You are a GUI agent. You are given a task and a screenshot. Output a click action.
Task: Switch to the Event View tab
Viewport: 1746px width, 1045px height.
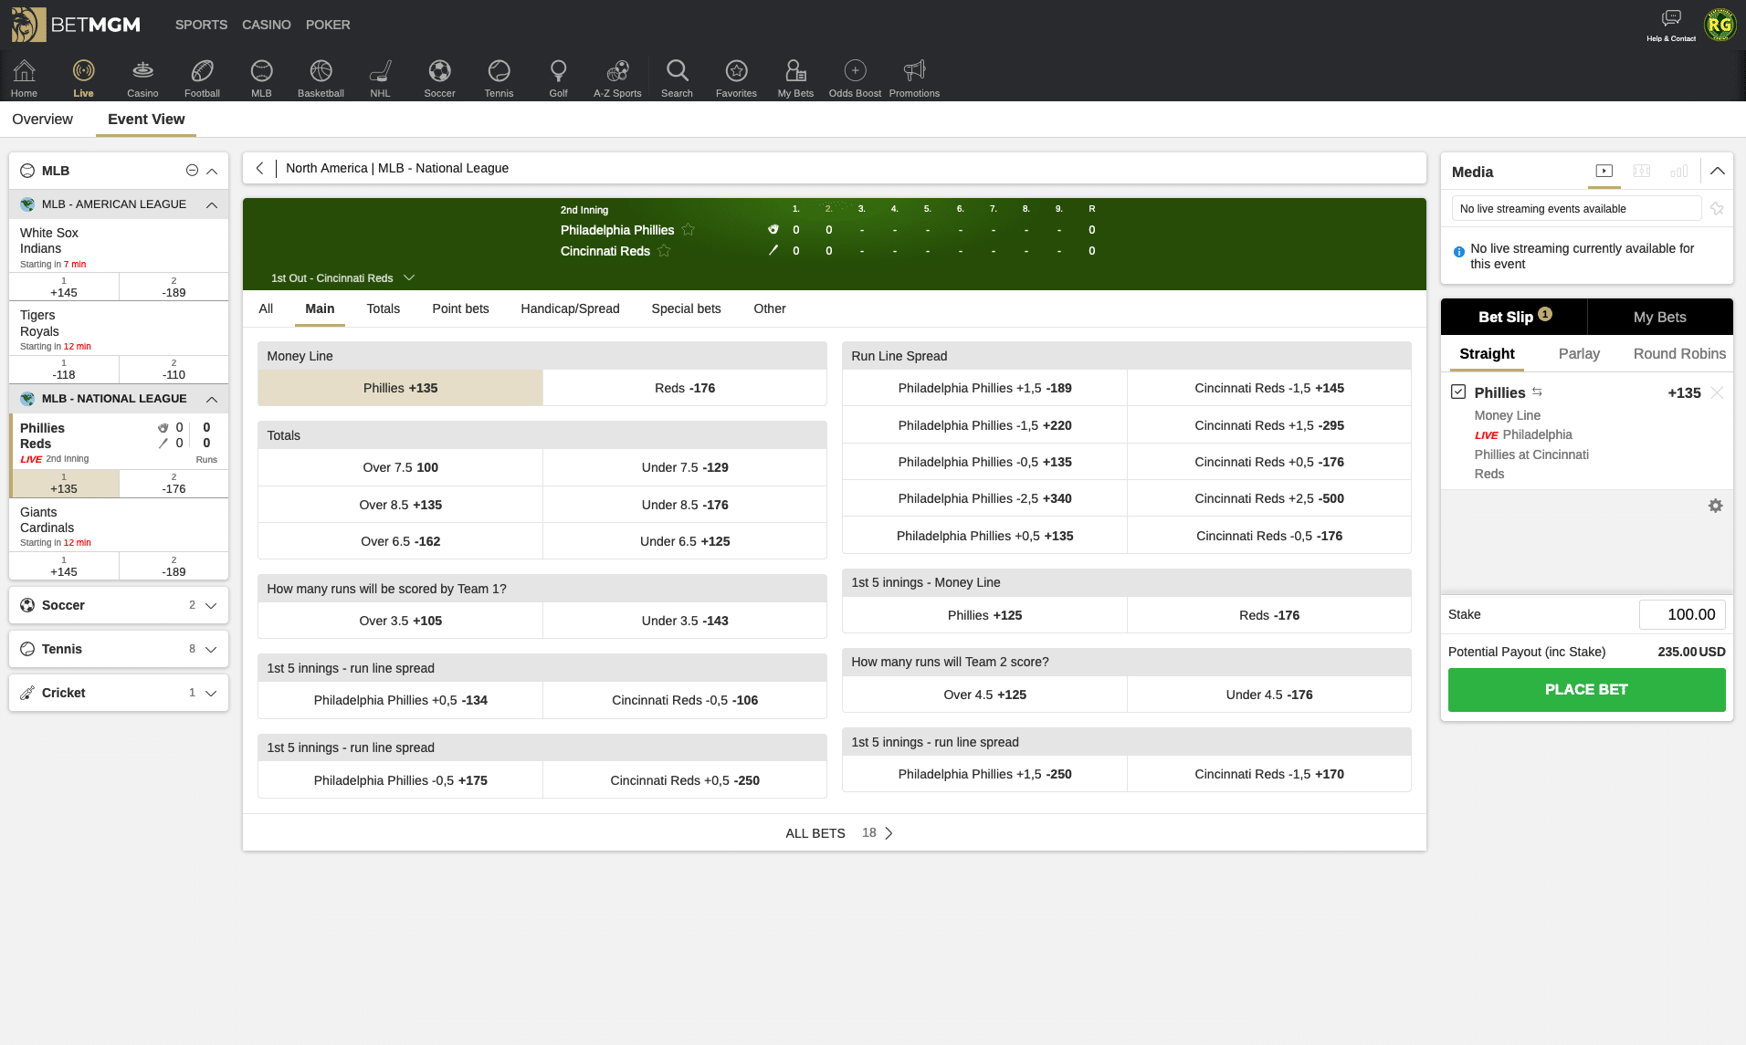[x=146, y=120]
